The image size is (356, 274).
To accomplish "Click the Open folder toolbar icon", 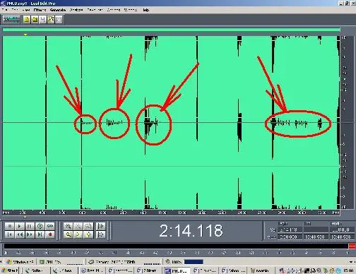I will click(x=35, y=20).
